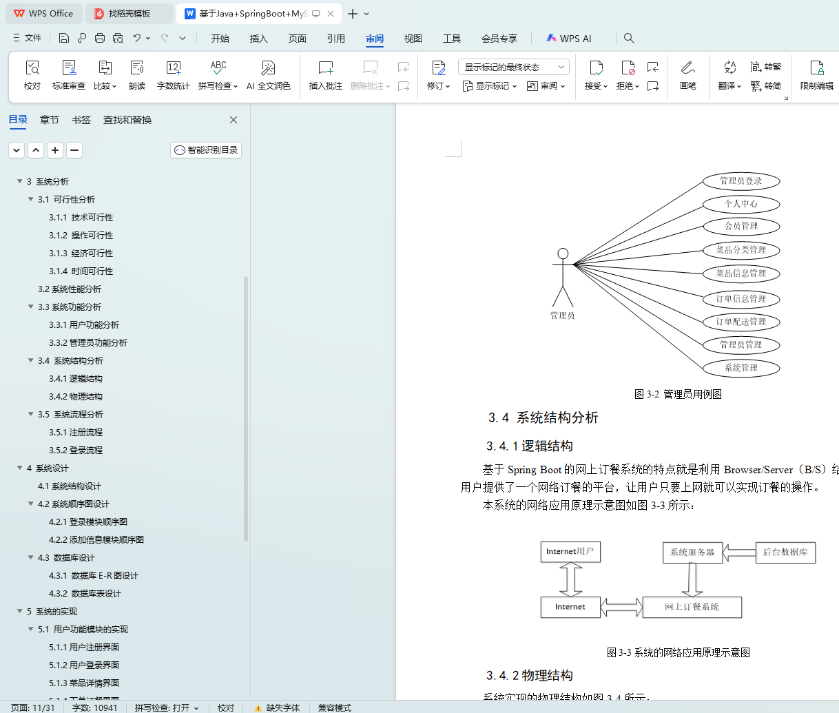Collapse 4 系统设计 outline node

[x=20, y=468]
